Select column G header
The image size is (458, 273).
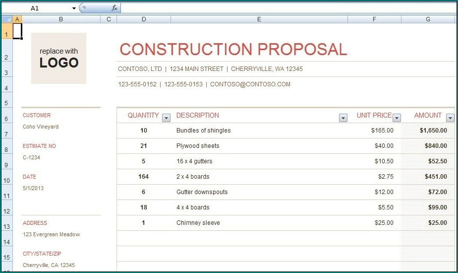[x=428, y=19]
